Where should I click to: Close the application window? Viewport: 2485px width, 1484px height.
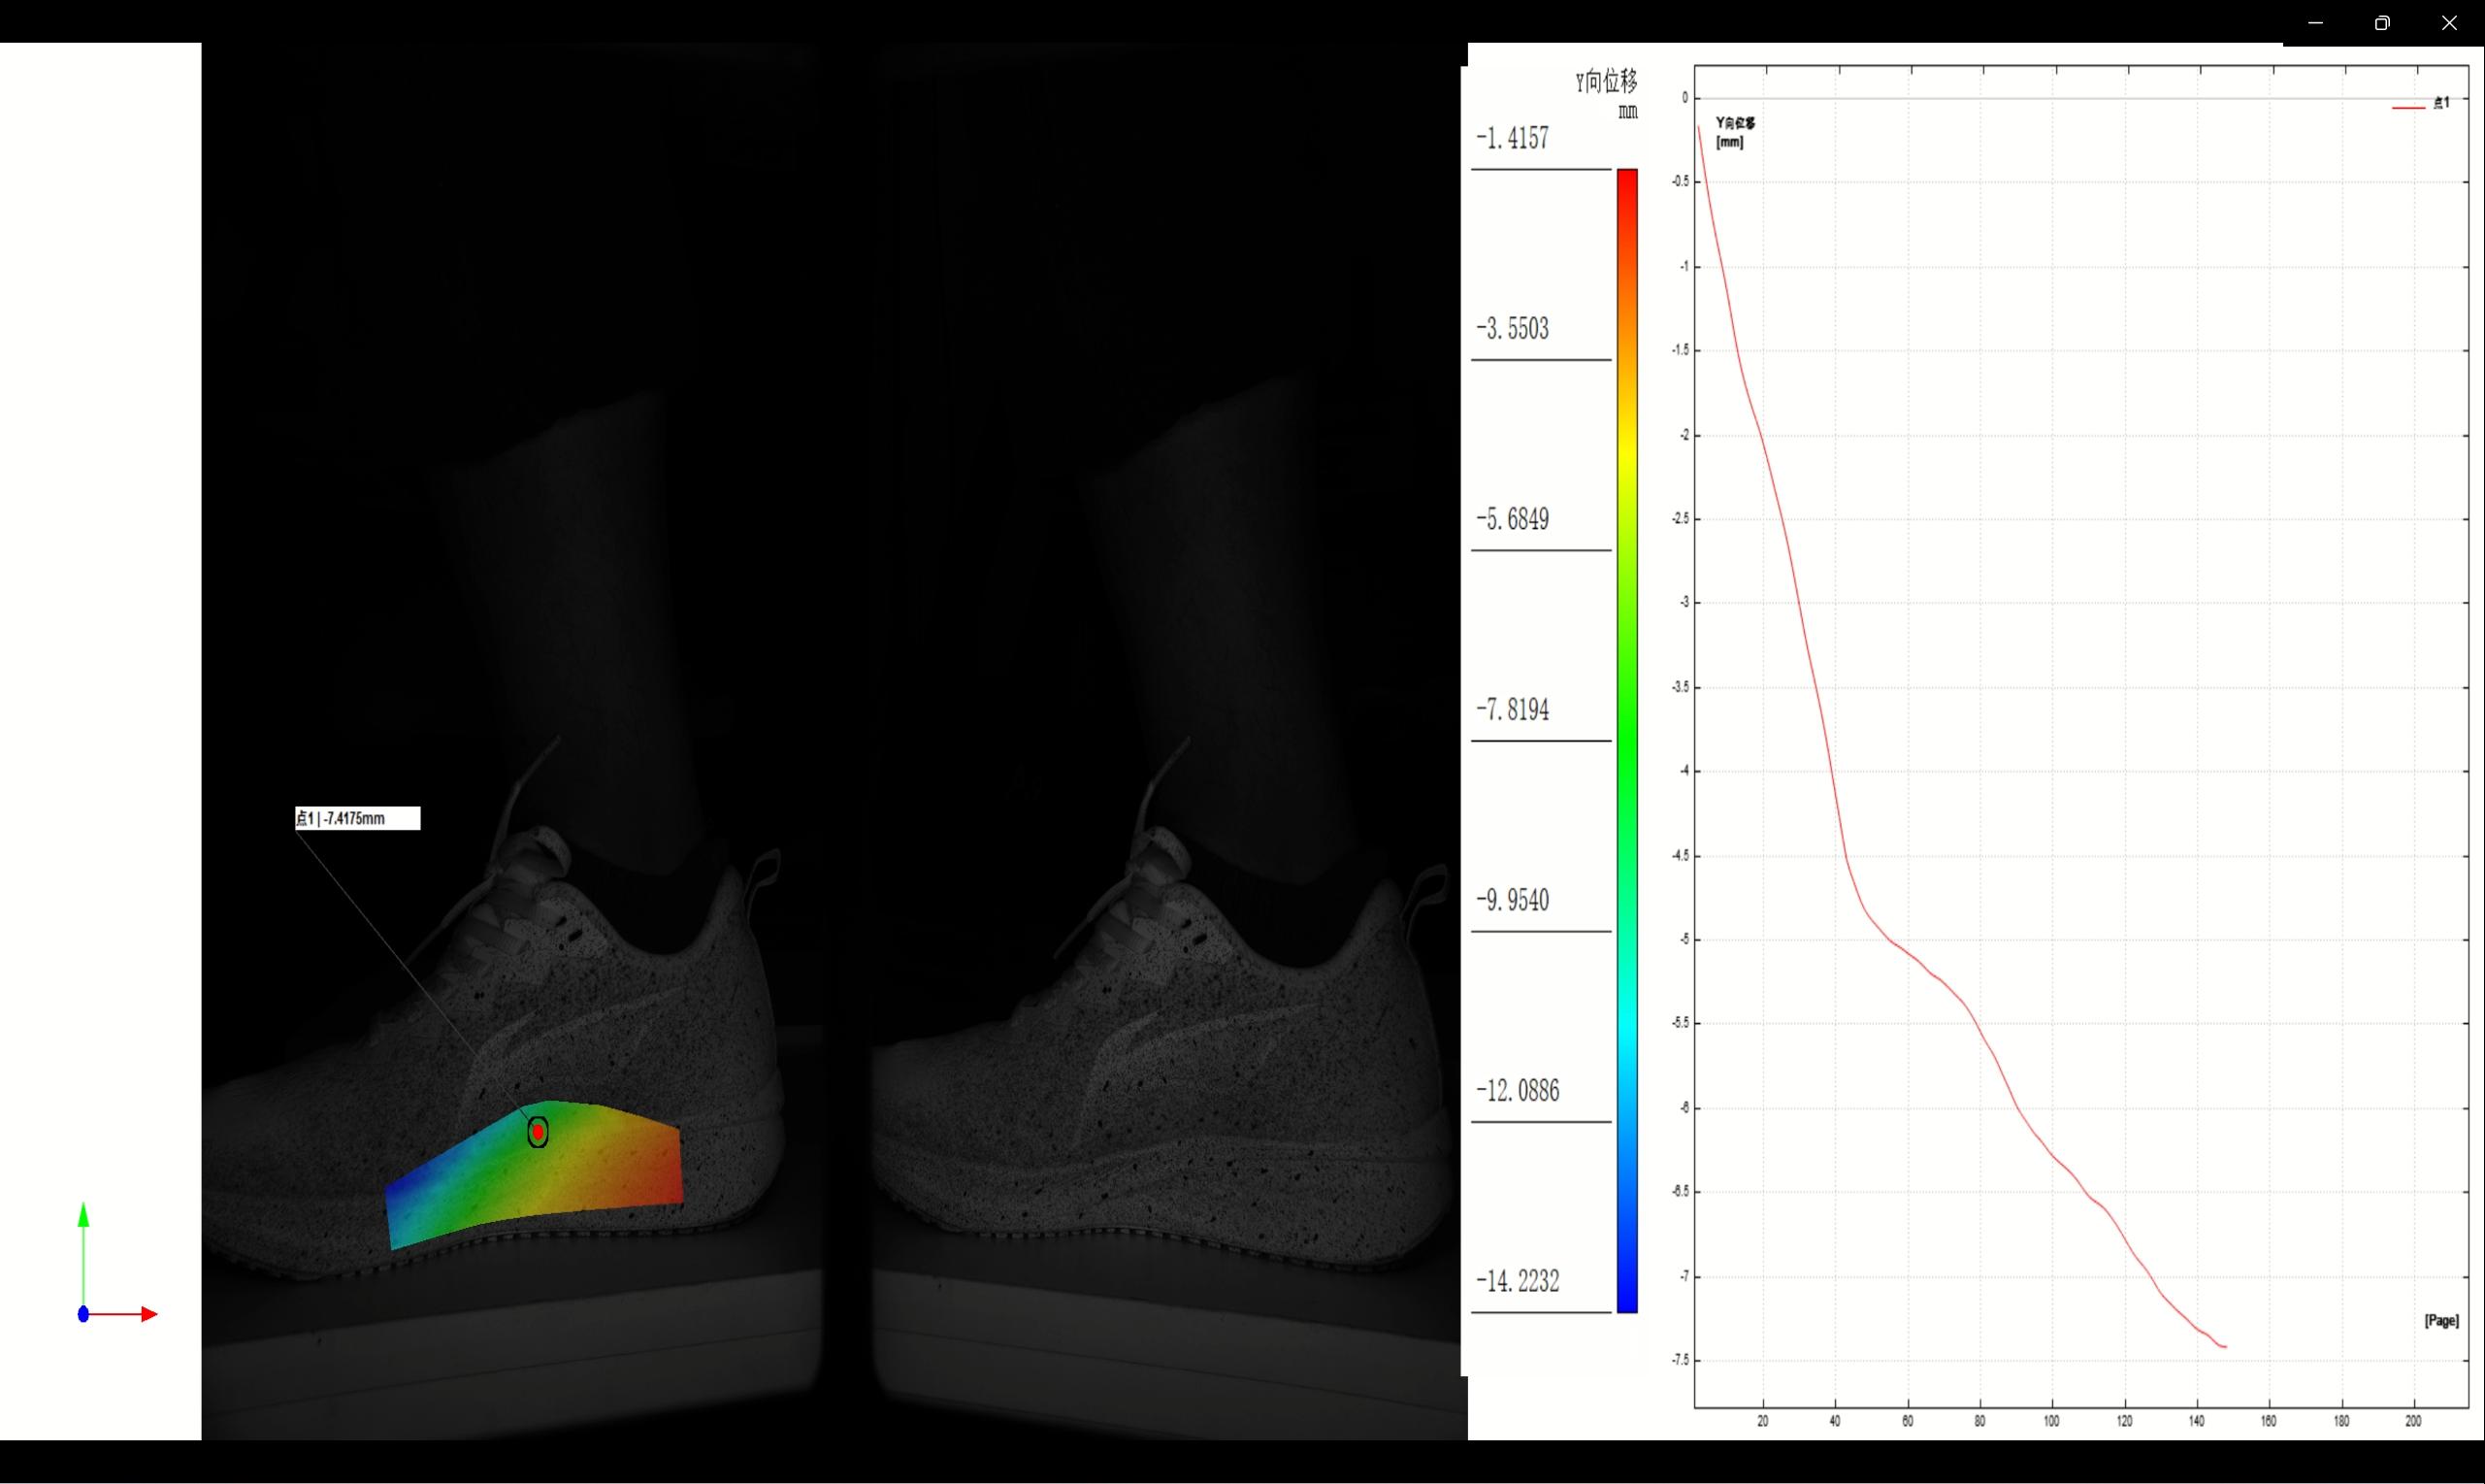coord(2449,22)
